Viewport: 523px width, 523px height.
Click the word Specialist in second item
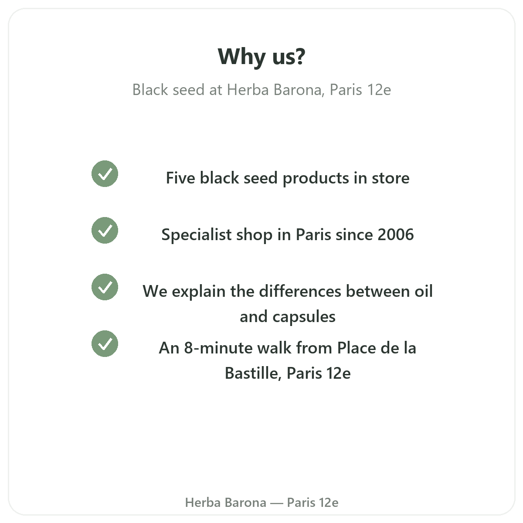[197, 235]
